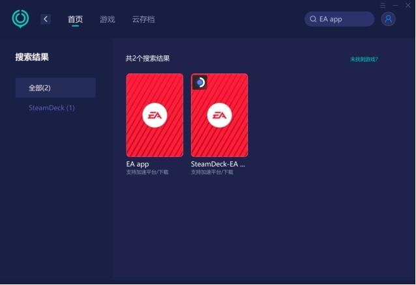Click the EA app search input field
Viewport: 416px width, 285px height.
click(339, 19)
